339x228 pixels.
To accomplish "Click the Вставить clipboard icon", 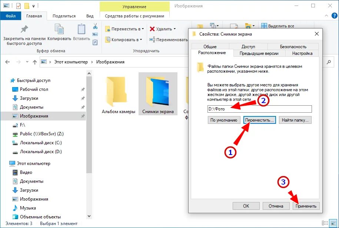I will [81, 29].
